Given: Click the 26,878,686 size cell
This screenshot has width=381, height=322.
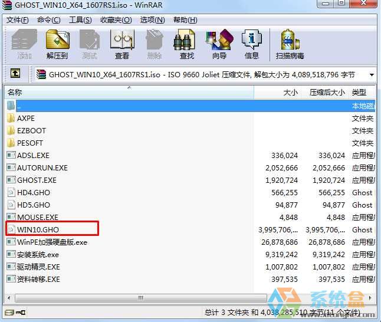Looking at the screenshot, I should point(280,242).
